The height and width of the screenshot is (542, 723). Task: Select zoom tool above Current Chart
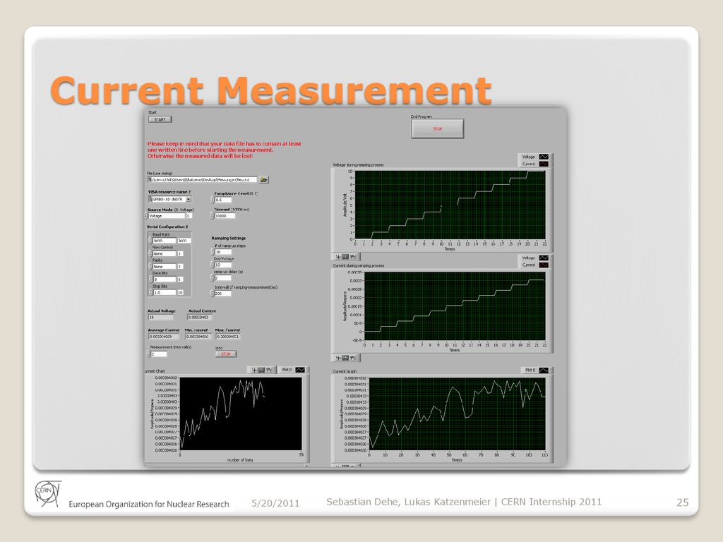[x=261, y=370]
